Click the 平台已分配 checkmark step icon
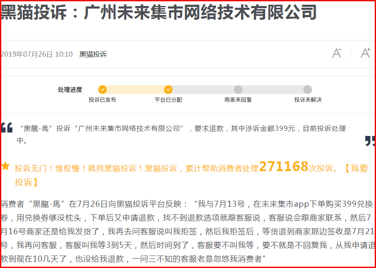The image size is (376, 268). (168, 90)
